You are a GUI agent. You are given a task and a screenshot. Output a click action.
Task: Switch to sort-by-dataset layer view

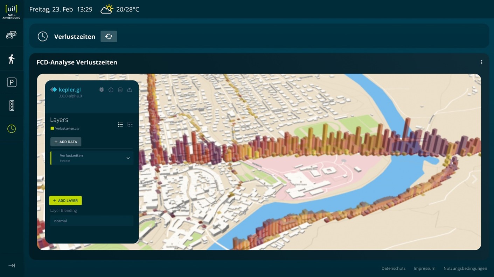click(x=130, y=125)
